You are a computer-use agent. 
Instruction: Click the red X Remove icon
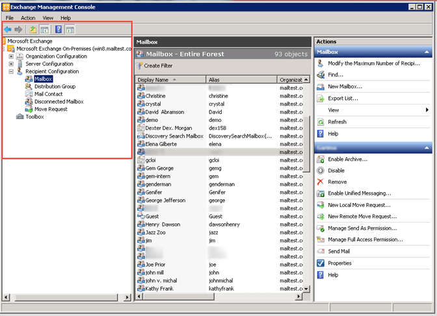(321, 182)
